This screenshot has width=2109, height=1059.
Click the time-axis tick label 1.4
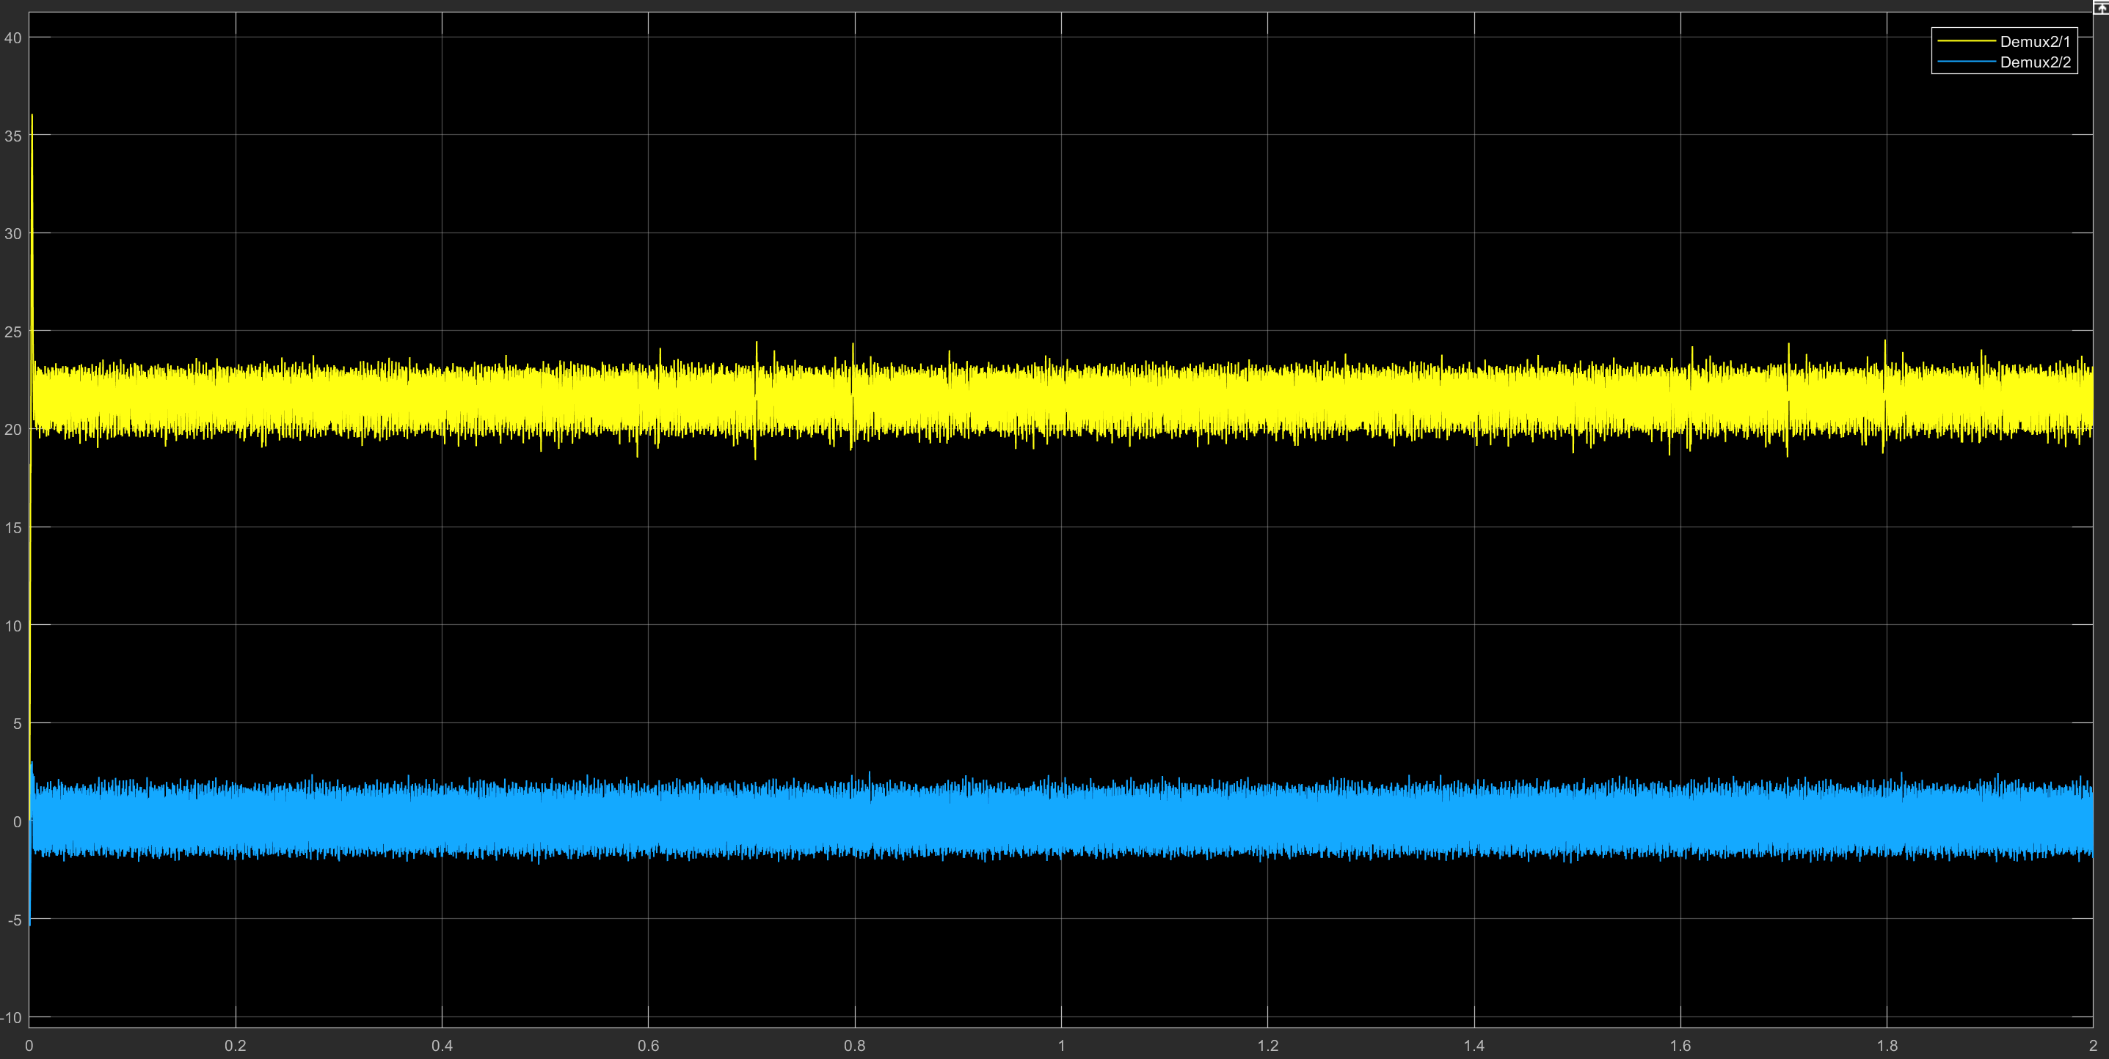pos(1474,1045)
